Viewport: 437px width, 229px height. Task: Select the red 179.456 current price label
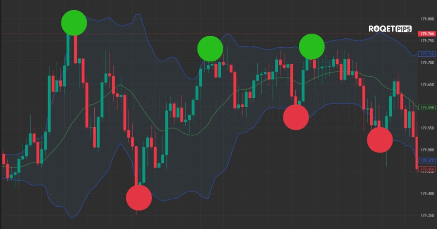[x=427, y=169]
